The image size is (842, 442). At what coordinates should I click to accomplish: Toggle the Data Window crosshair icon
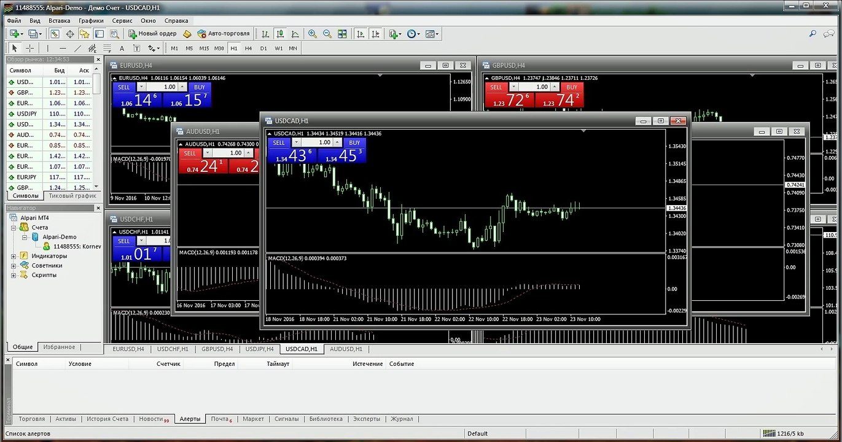[x=70, y=34]
